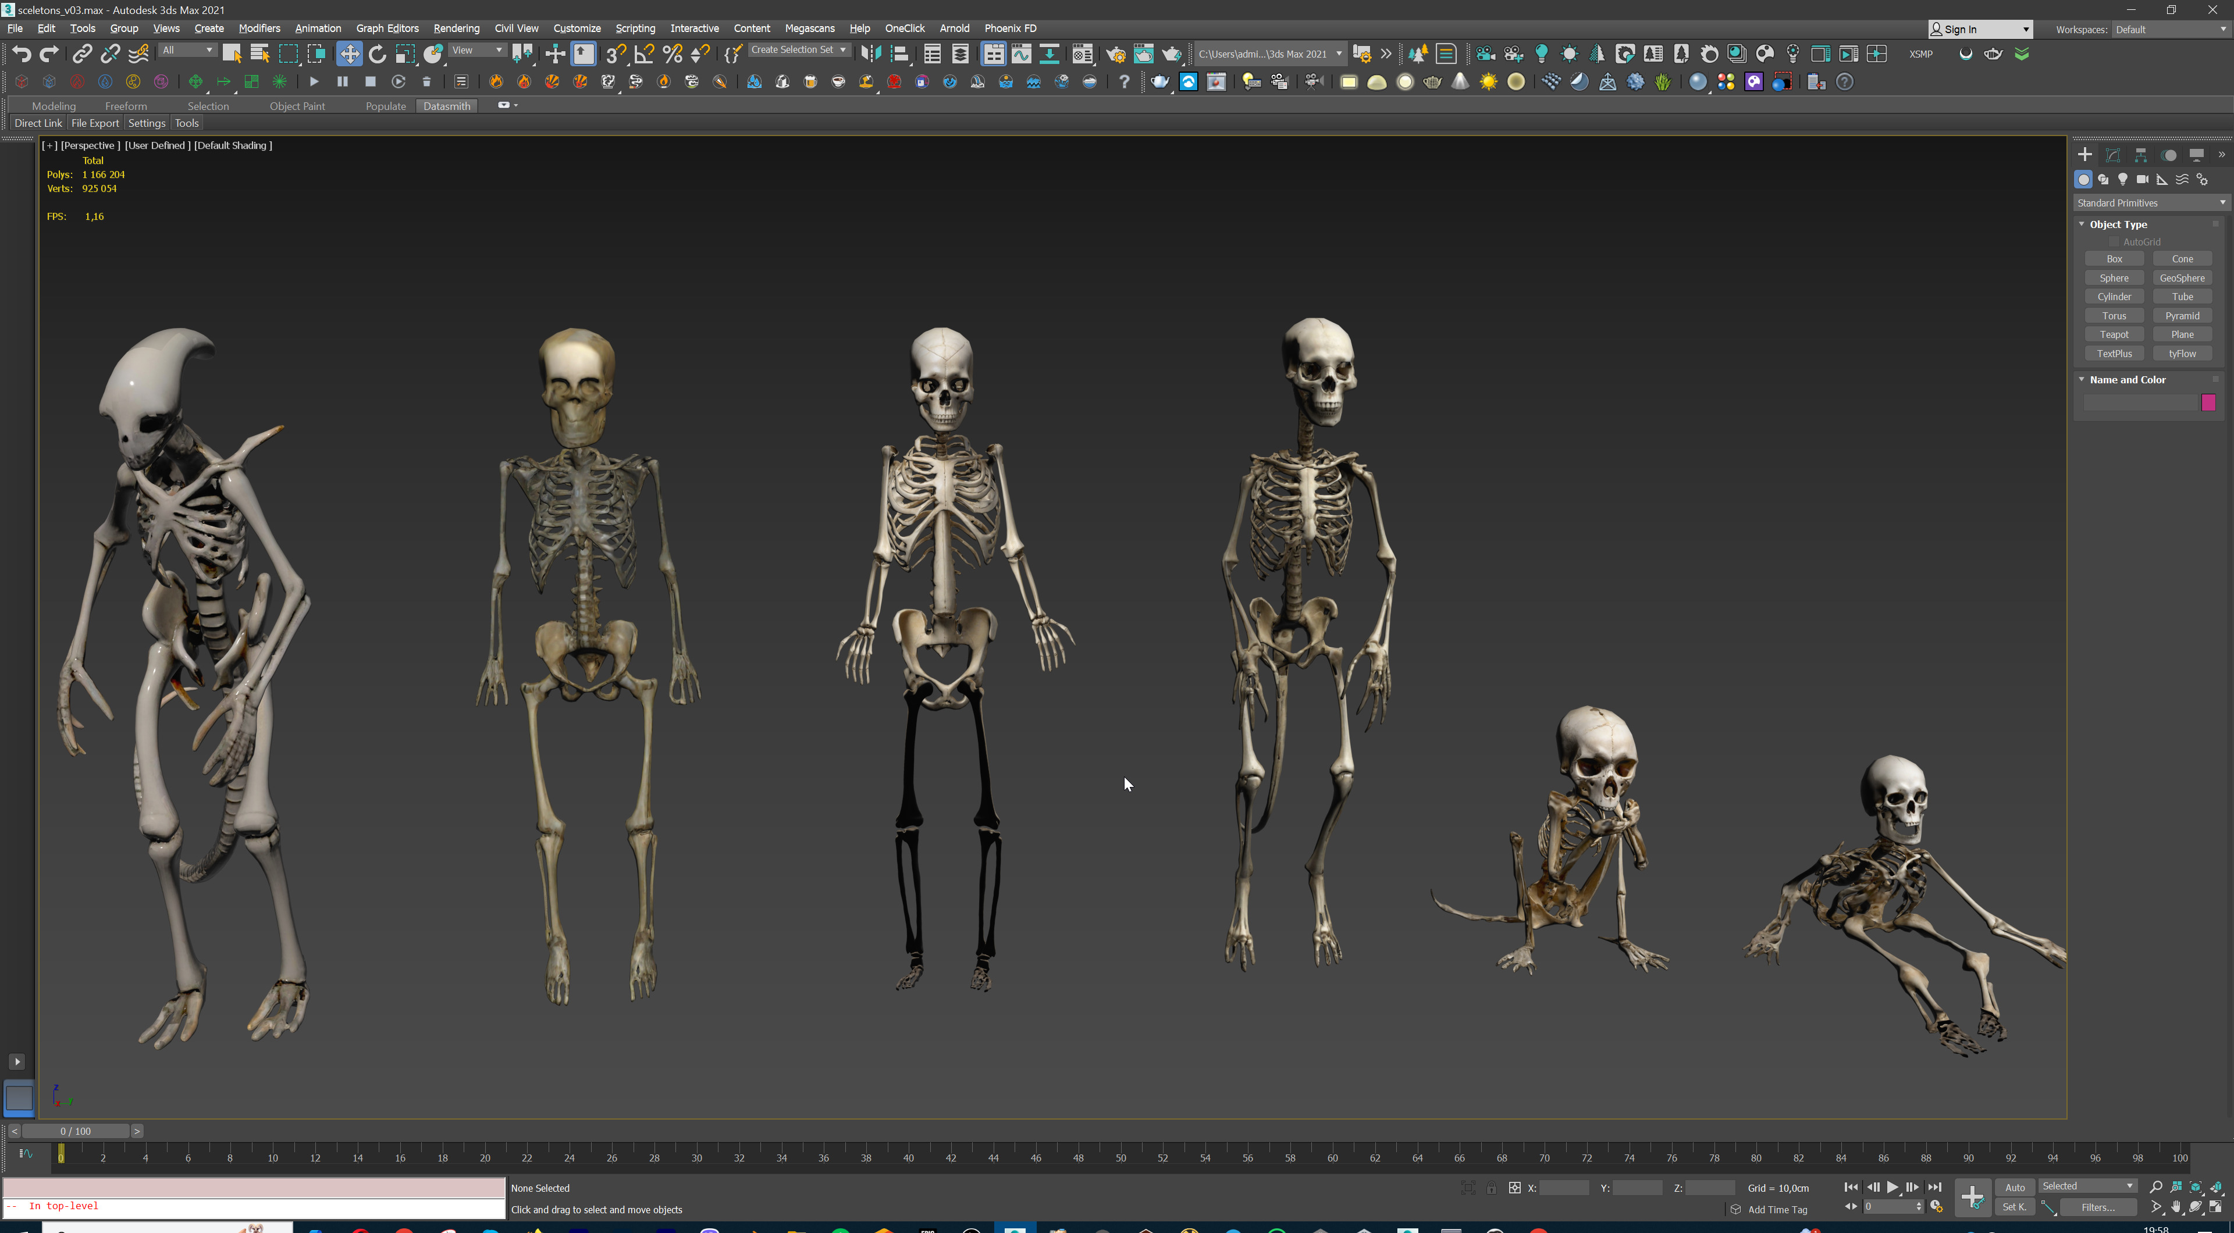Image resolution: width=2234 pixels, height=1233 pixels.
Task: Click the object name input field
Action: click(x=2140, y=402)
